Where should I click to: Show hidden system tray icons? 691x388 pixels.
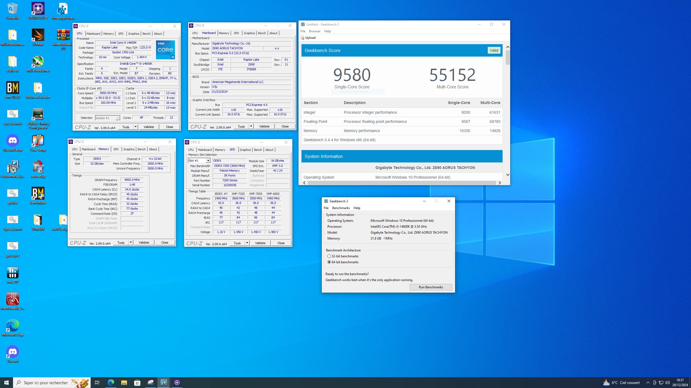(x=648, y=383)
